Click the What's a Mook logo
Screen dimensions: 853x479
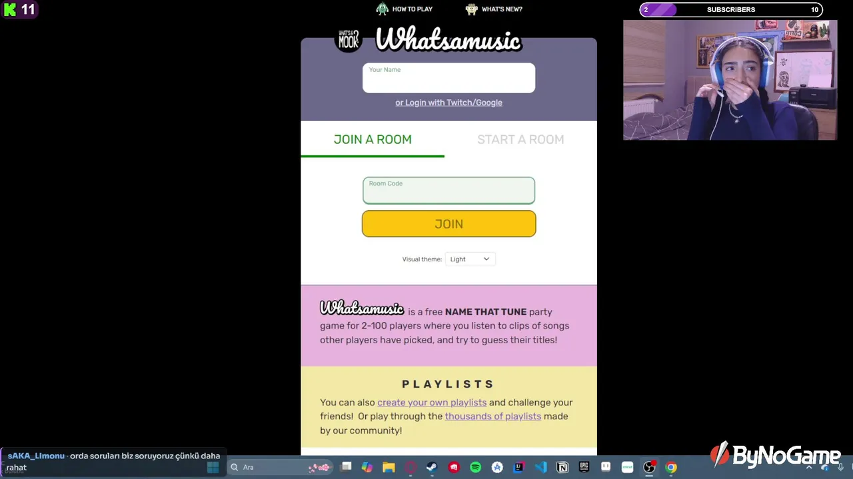[x=349, y=40]
